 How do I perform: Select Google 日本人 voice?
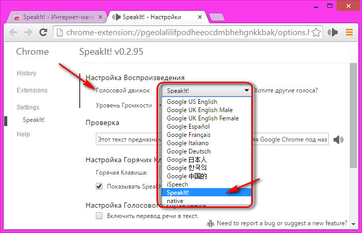click(x=206, y=160)
